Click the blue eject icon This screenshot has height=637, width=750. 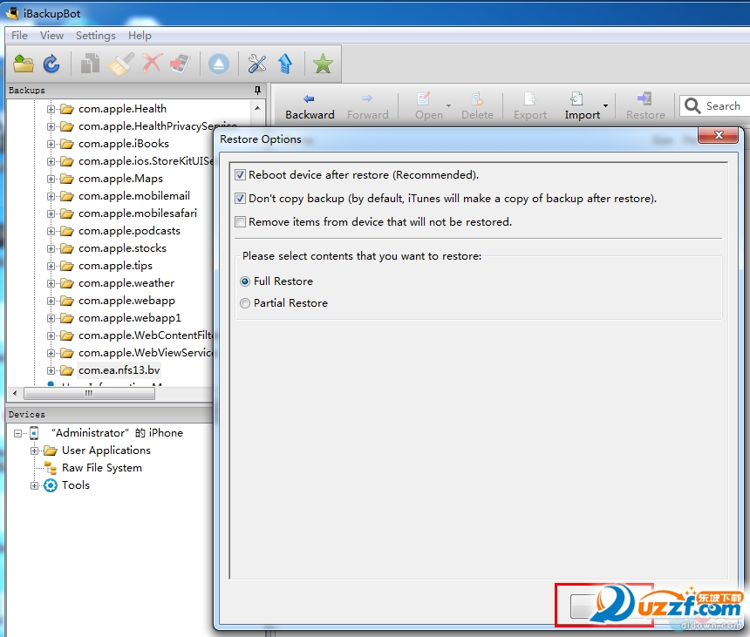coord(218,64)
